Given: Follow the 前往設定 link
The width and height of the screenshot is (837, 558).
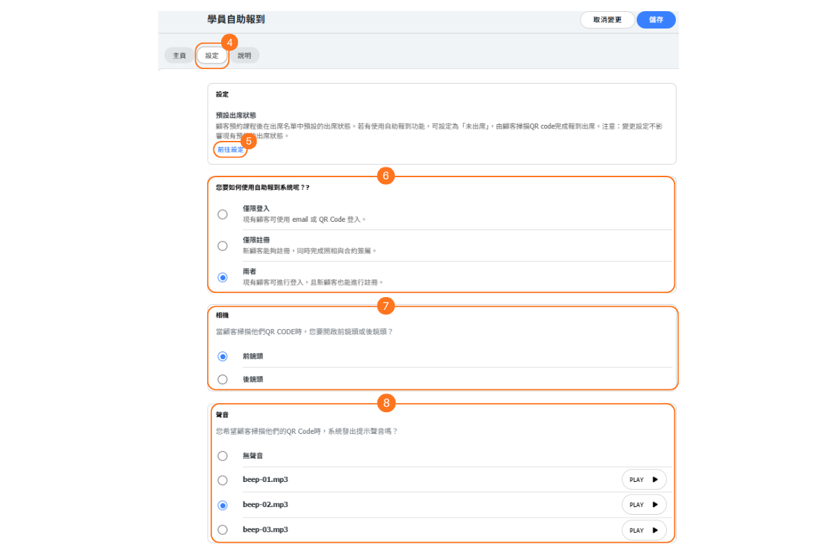Looking at the screenshot, I should point(230,149).
